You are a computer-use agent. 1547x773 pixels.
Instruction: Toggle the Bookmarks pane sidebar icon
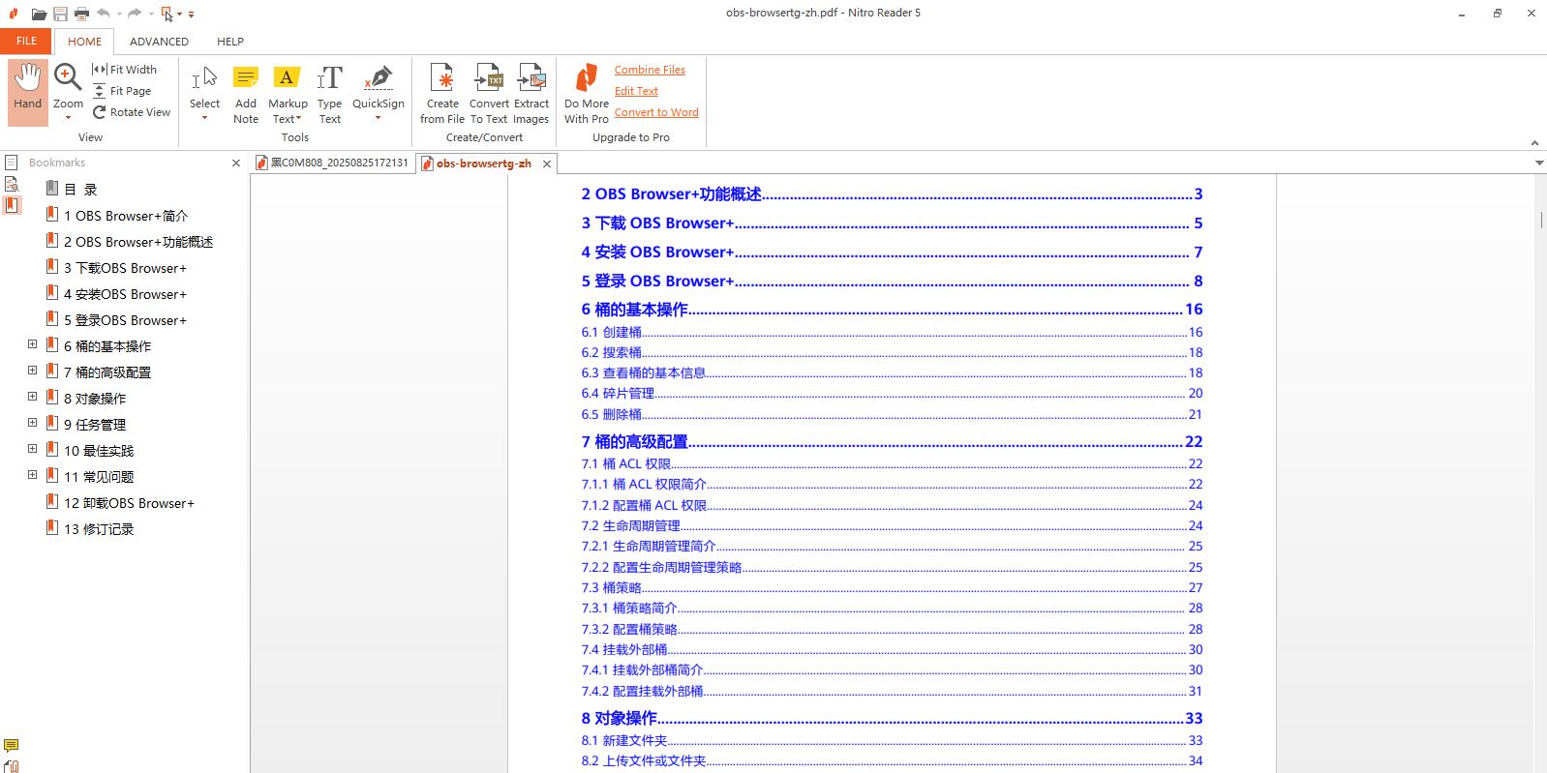pyautogui.click(x=12, y=205)
